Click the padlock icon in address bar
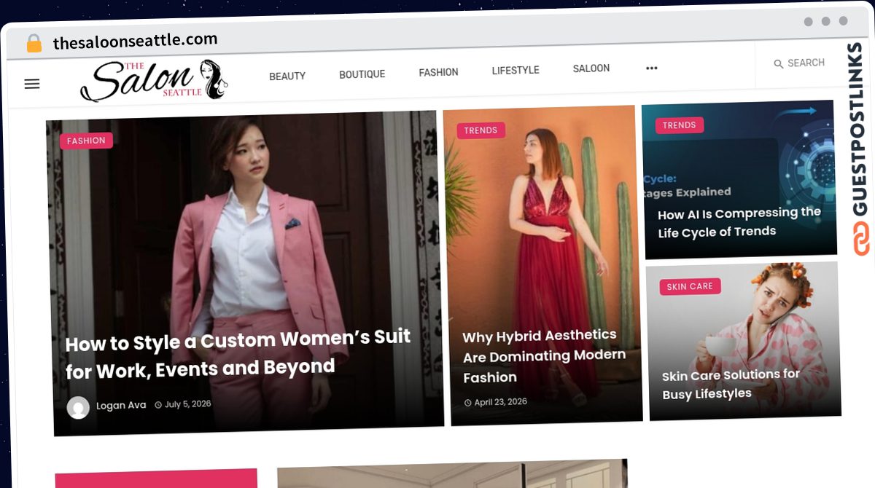 pos(34,44)
